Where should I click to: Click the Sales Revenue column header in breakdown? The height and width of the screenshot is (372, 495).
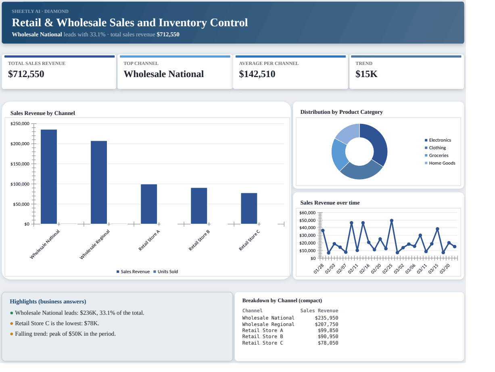coord(319,311)
